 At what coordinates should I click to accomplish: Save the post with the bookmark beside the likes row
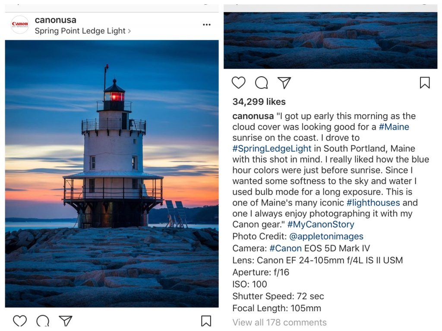[425, 83]
